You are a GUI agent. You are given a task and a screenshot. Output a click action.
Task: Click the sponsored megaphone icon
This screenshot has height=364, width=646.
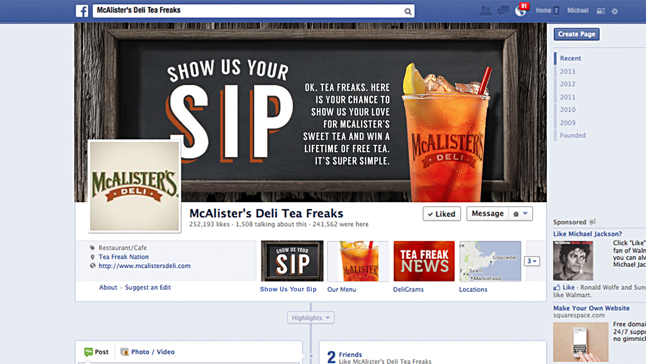tap(593, 222)
